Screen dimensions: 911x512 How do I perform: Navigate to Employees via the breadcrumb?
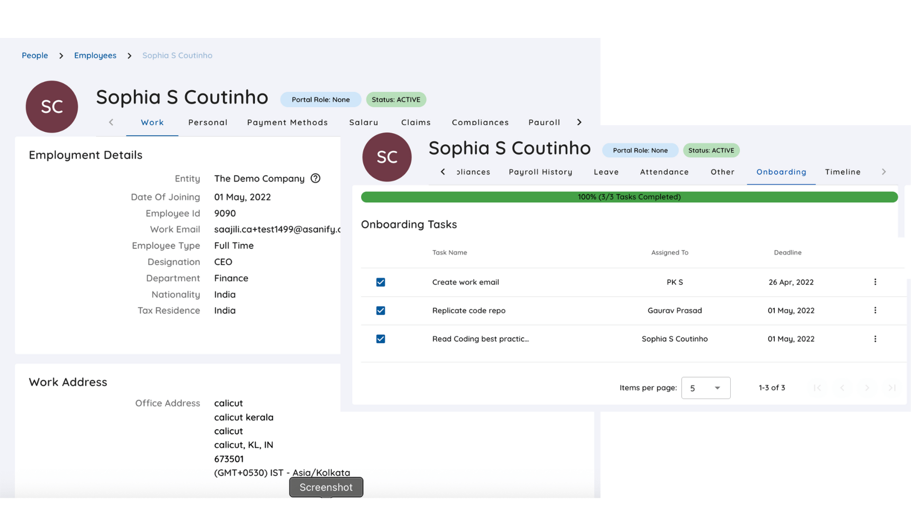click(95, 55)
